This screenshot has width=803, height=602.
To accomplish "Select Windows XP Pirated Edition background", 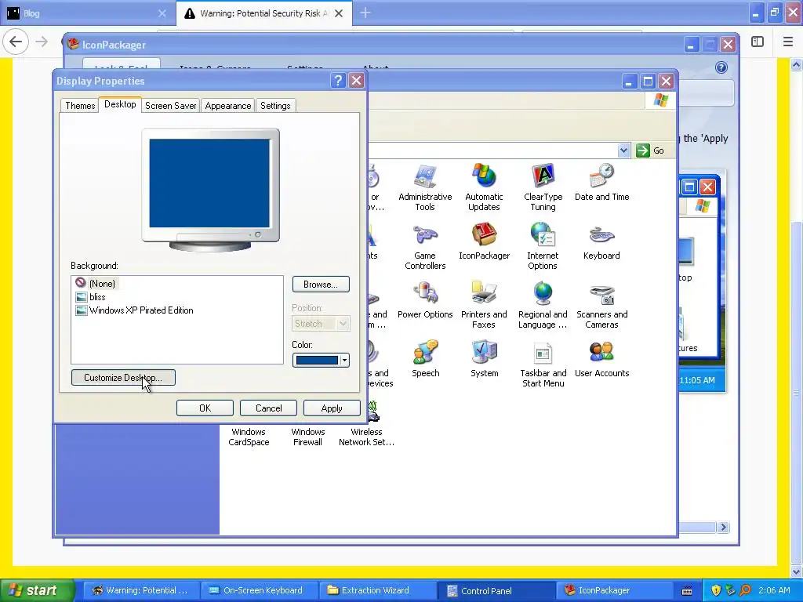I will pyautogui.click(x=134, y=310).
